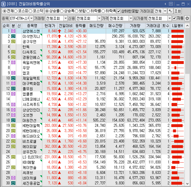Click the 신 badge in 세진중공업 row
The width and height of the screenshot is (191, 187).
[13, 183]
